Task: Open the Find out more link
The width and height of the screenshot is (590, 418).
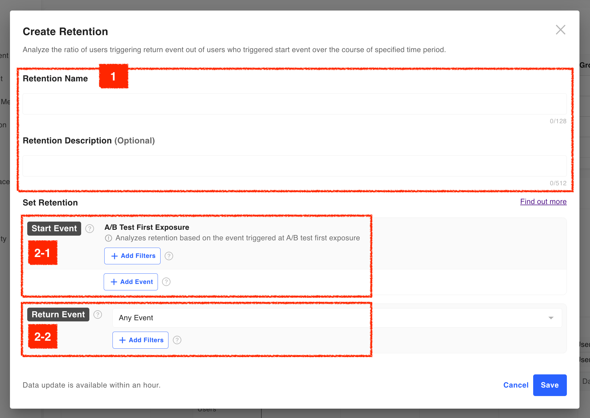Action: click(543, 202)
